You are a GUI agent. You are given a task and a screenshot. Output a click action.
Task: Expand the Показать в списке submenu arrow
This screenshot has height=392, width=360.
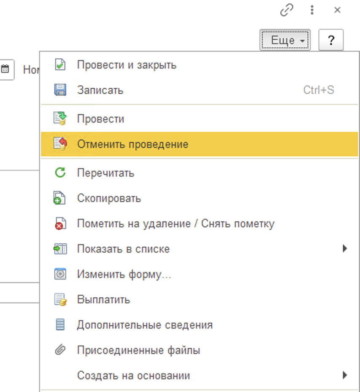click(x=345, y=248)
